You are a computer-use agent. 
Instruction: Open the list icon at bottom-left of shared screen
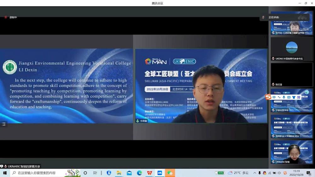[4, 124]
